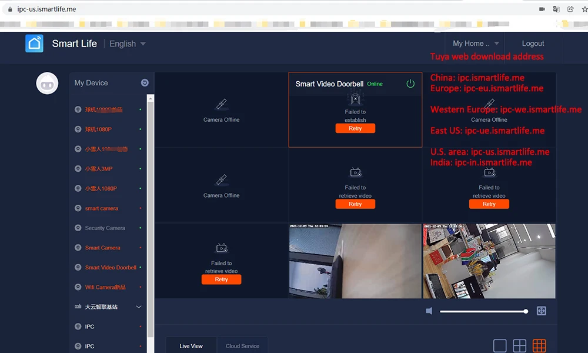Select the Security Camera device in sidebar
588x353 pixels.
106,228
